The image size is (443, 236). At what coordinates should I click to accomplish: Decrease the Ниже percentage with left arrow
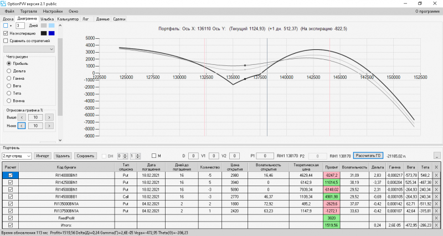coord(22,126)
